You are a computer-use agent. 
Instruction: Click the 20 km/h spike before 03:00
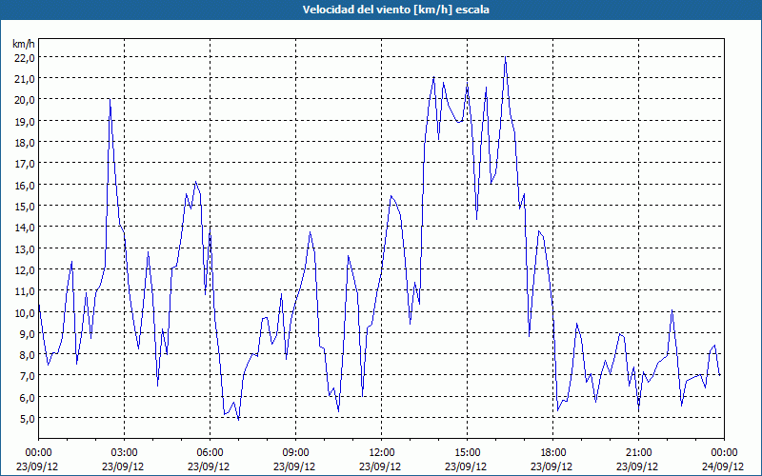coord(110,100)
